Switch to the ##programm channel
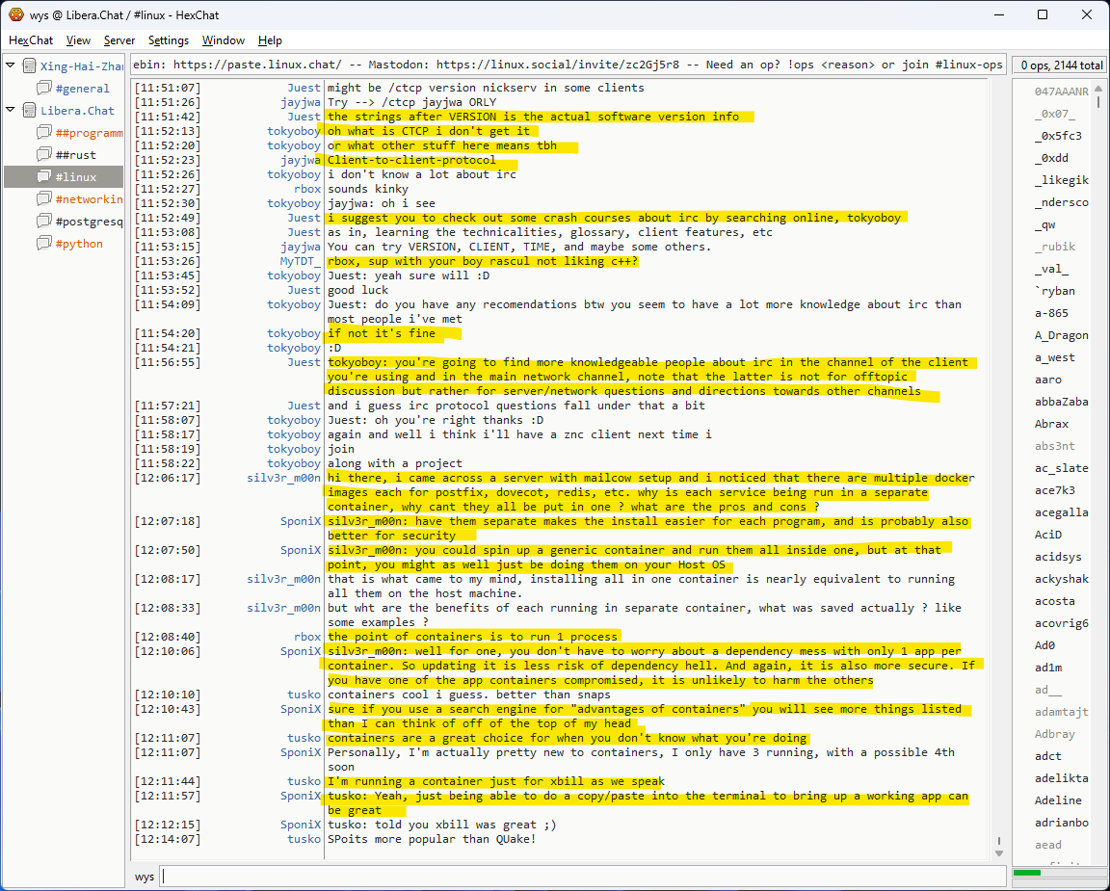The width and height of the screenshot is (1110, 891). (89, 133)
